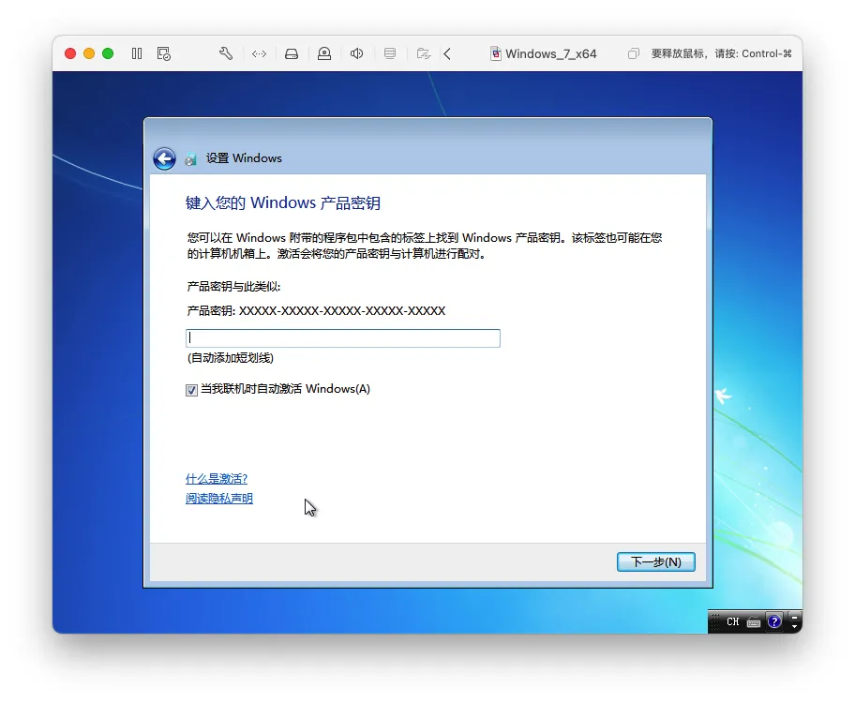Click the CH language indicator

click(x=733, y=621)
